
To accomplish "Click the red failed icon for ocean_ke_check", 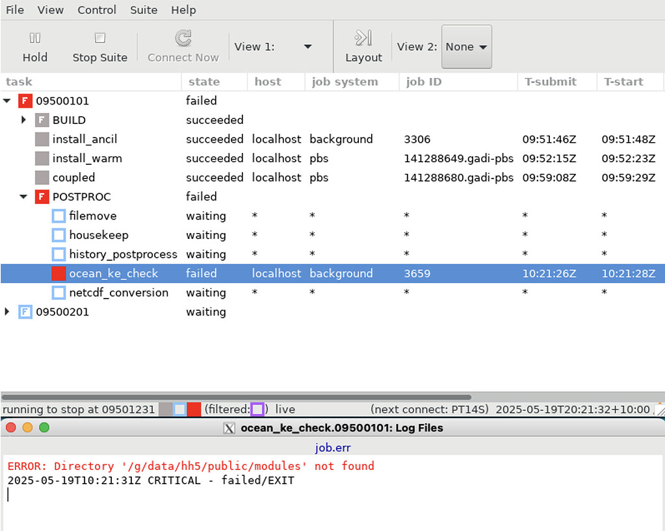I will [x=59, y=273].
